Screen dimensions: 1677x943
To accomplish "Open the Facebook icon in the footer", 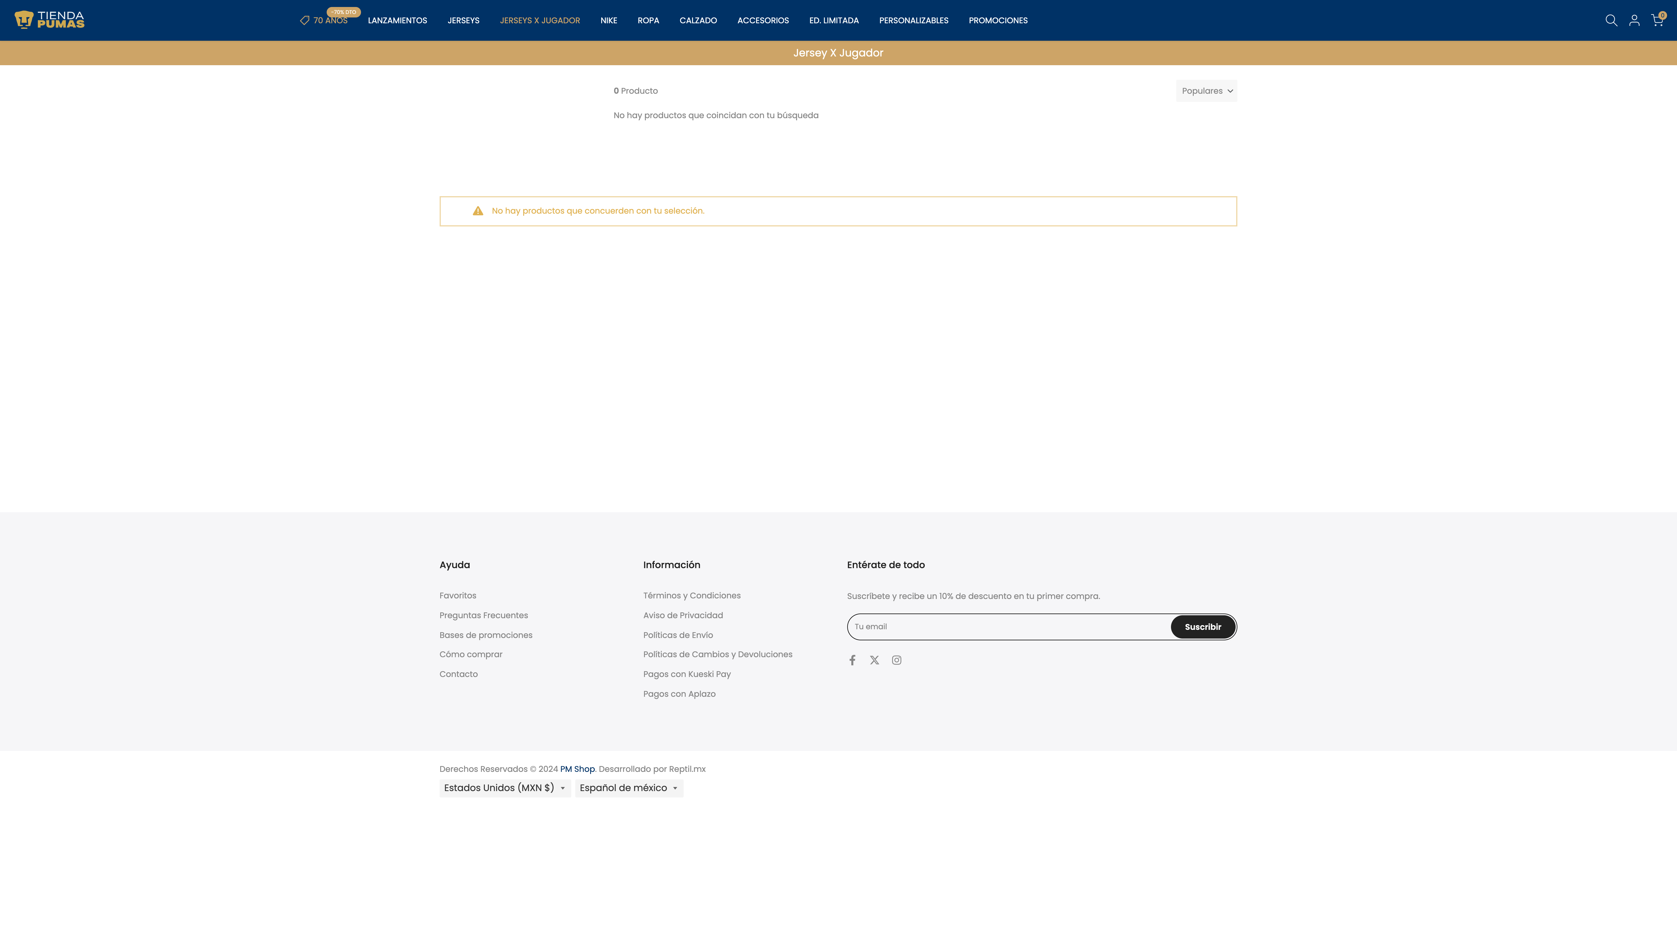I will click(852, 660).
